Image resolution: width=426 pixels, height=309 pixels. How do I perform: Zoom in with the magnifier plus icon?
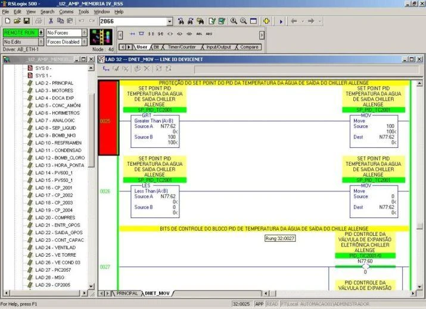click(x=234, y=21)
